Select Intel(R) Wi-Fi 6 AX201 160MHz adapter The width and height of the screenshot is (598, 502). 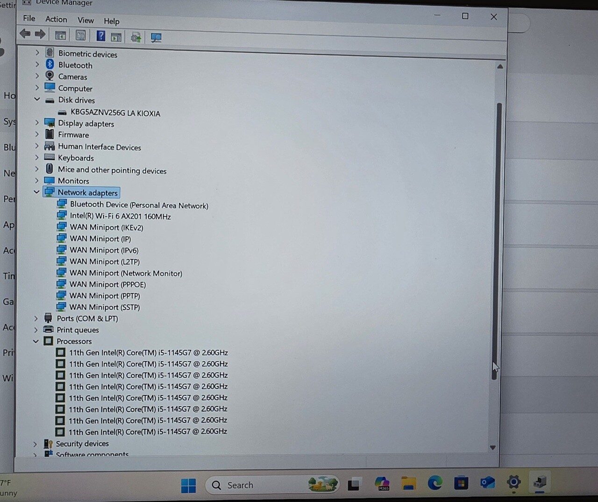point(120,216)
